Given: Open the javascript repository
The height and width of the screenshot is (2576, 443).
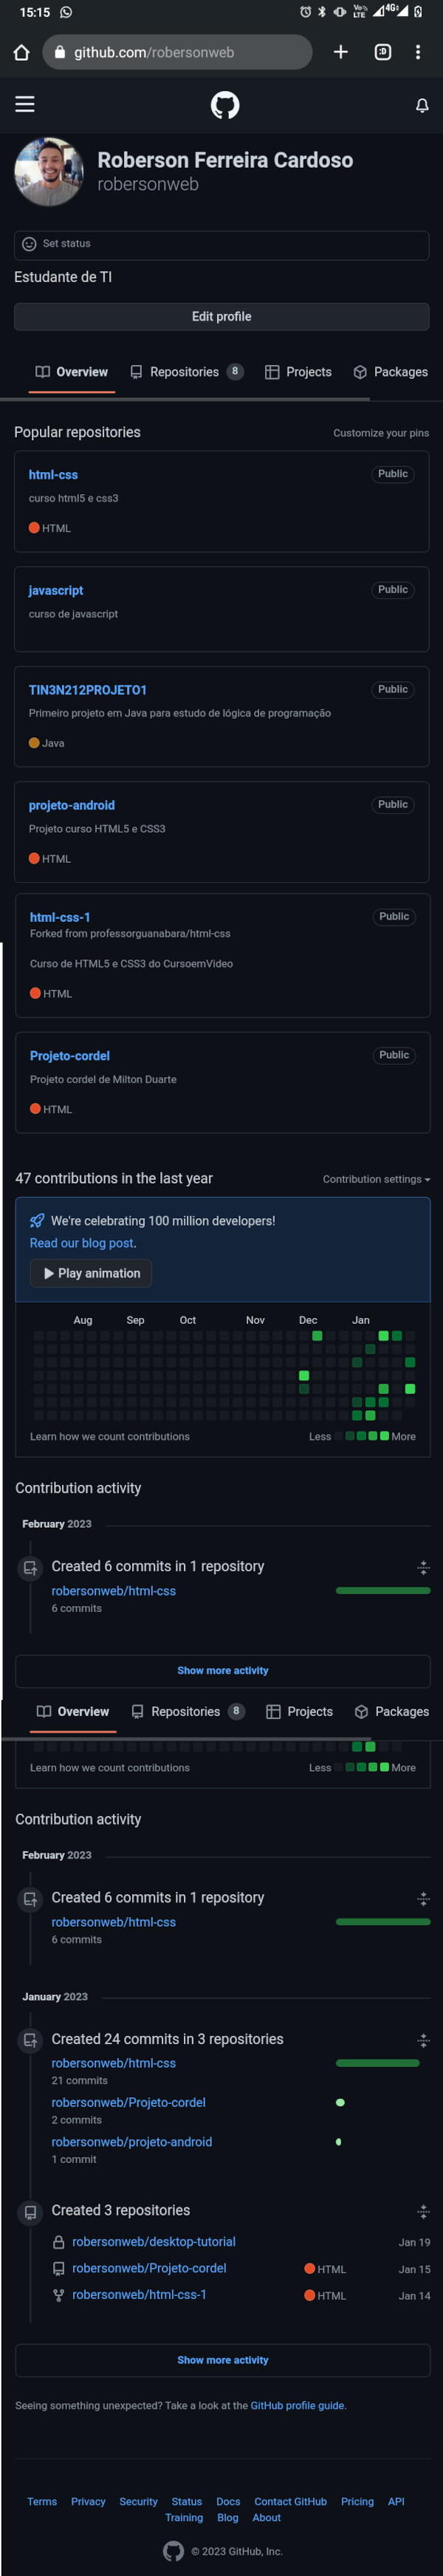Looking at the screenshot, I should pyautogui.click(x=56, y=591).
